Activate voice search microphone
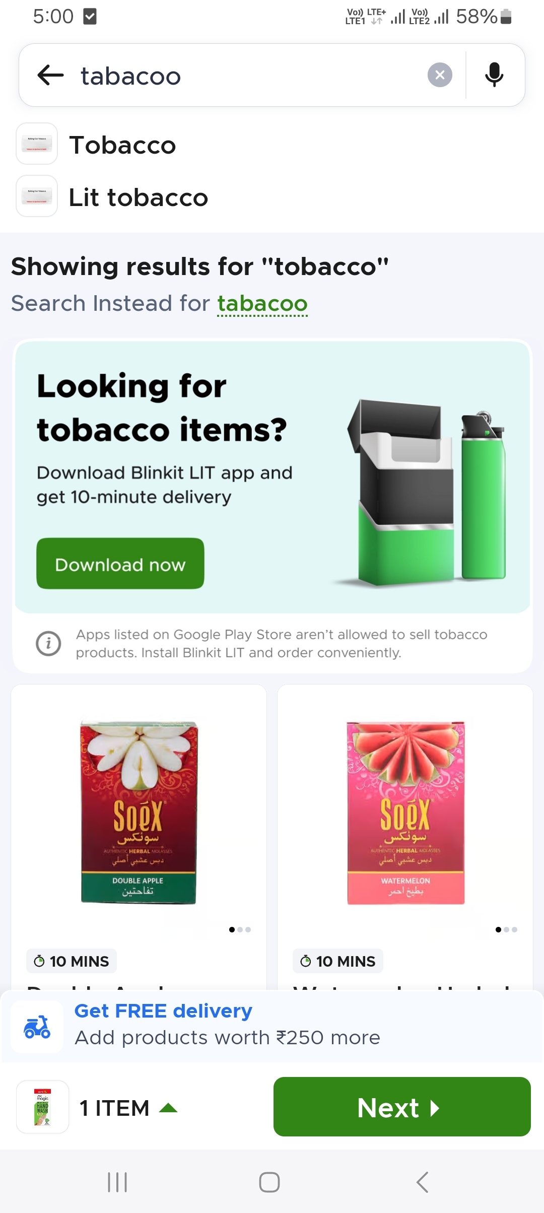 pos(494,75)
